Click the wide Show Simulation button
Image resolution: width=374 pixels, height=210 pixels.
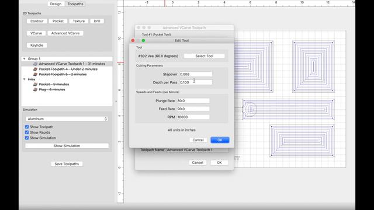(x=67, y=146)
